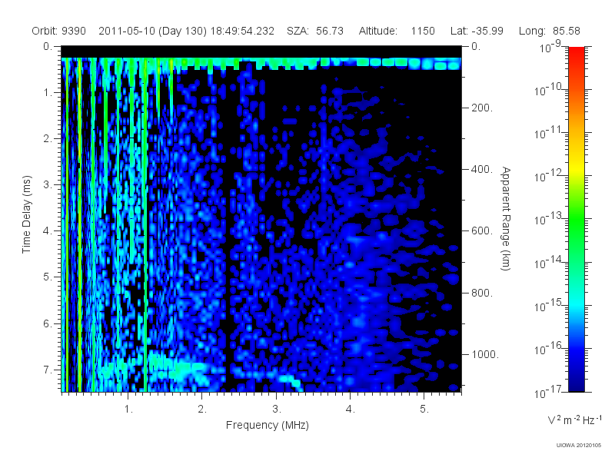This screenshot has height=461, width=615.
Task: Click the 'Long: 85.58' value
Action: click(549, 31)
